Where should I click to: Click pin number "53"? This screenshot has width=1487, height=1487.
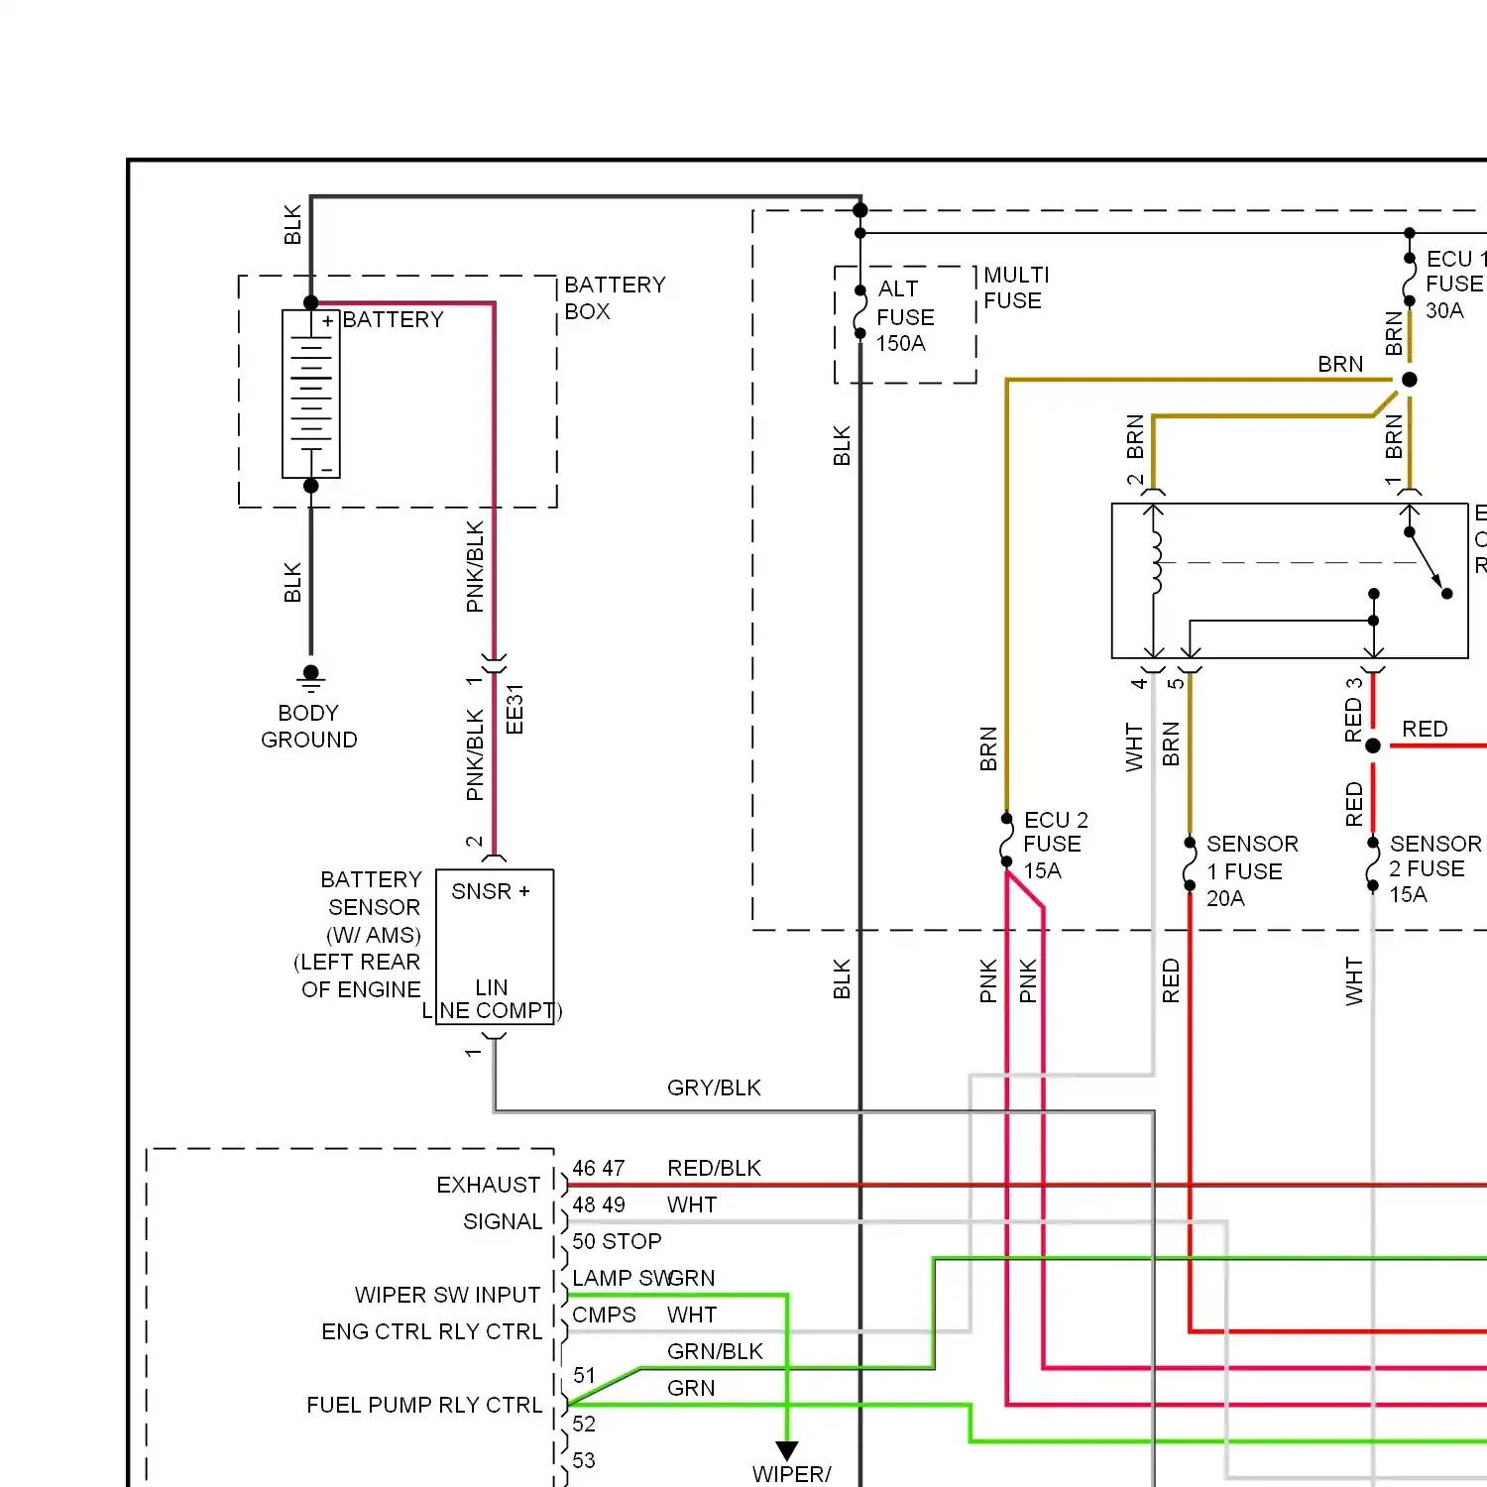584,1460
